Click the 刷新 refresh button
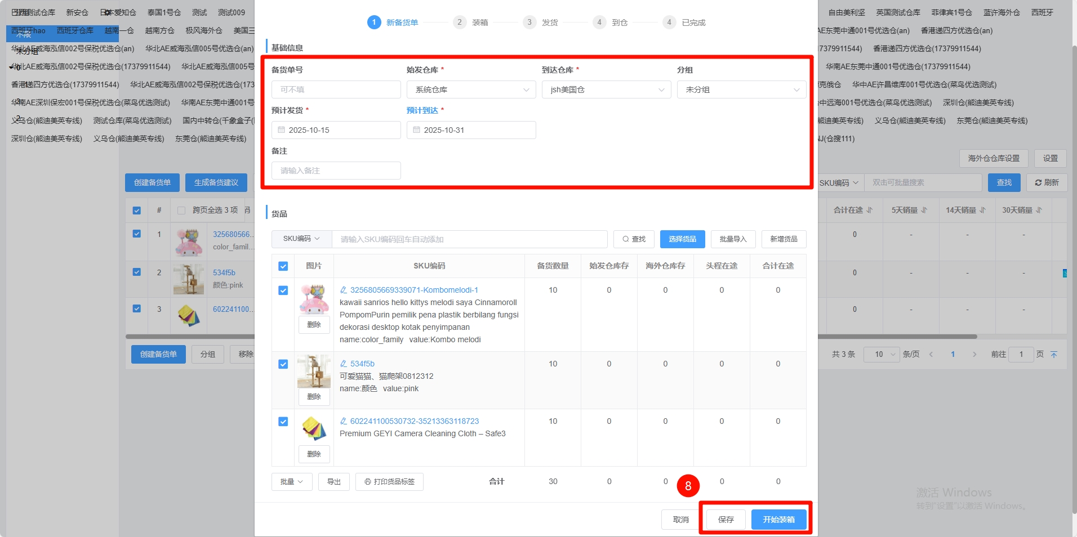 click(x=1047, y=182)
